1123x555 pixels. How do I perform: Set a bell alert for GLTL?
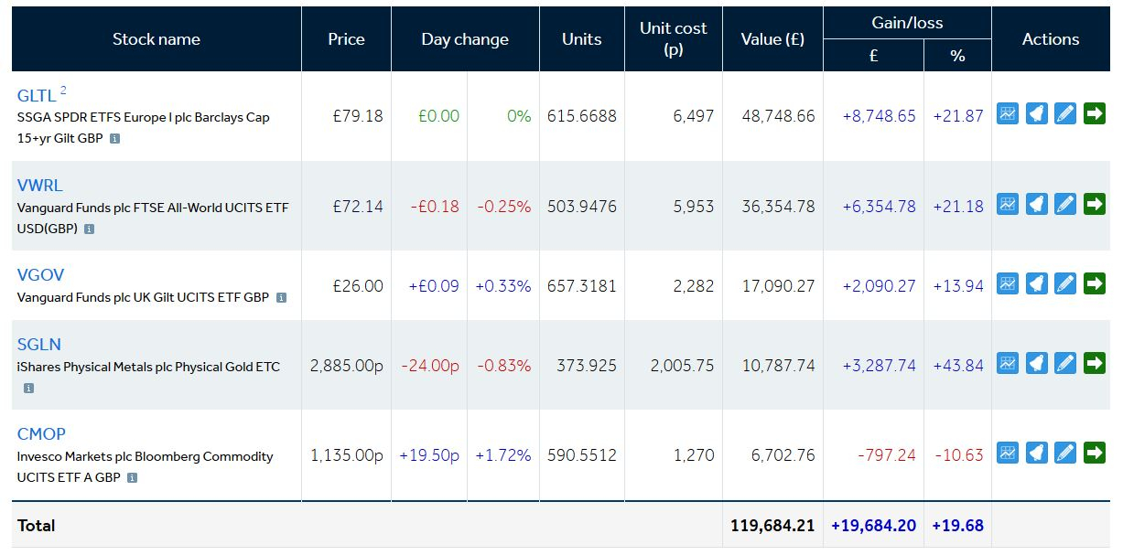pos(1036,114)
